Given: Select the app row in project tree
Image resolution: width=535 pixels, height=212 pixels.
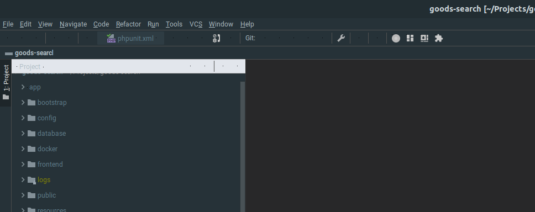Looking at the screenshot, I should point(126,87).
